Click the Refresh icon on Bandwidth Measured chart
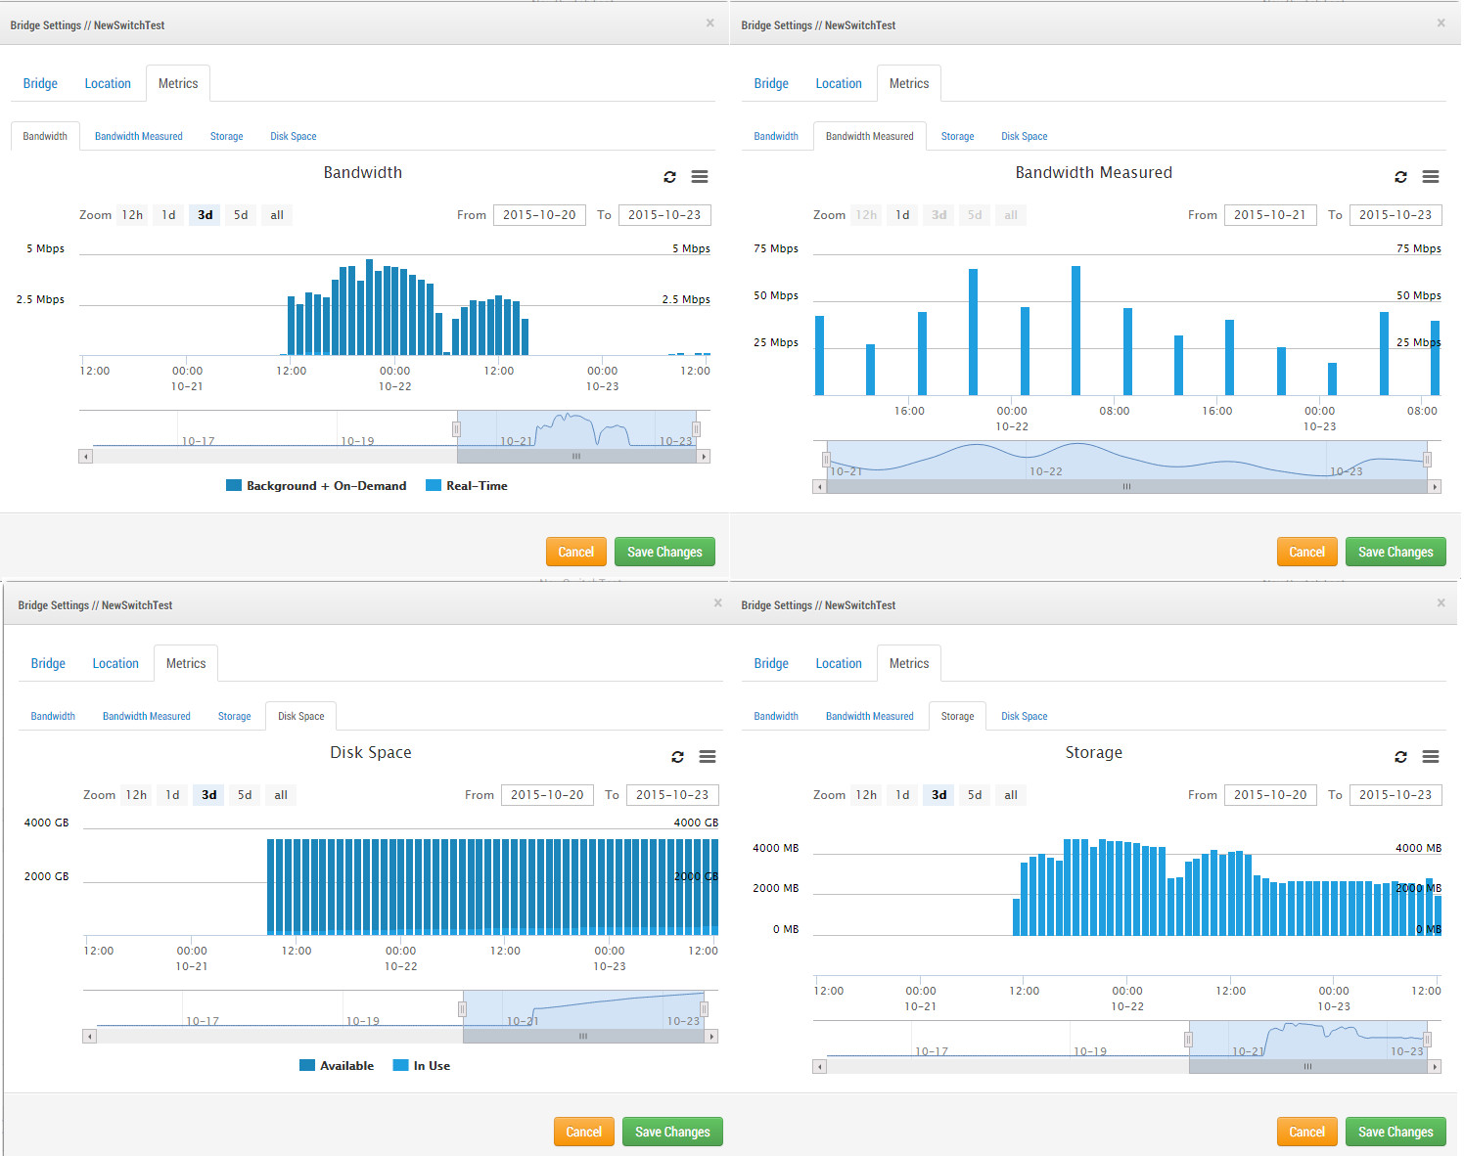 1400,177
